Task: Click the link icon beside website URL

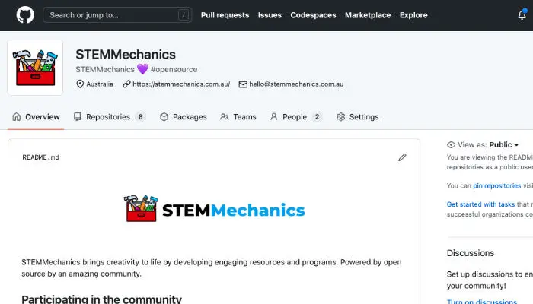Action: click(126, 84)
